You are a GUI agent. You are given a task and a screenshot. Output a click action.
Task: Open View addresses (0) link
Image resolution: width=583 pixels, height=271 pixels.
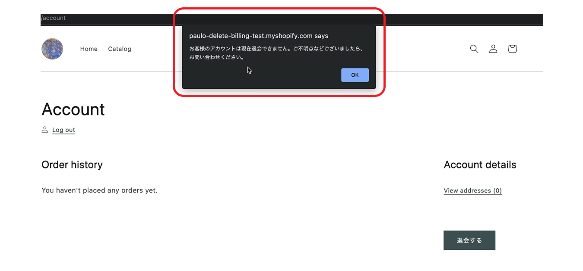pyautogui.click(x=473, y=190)
